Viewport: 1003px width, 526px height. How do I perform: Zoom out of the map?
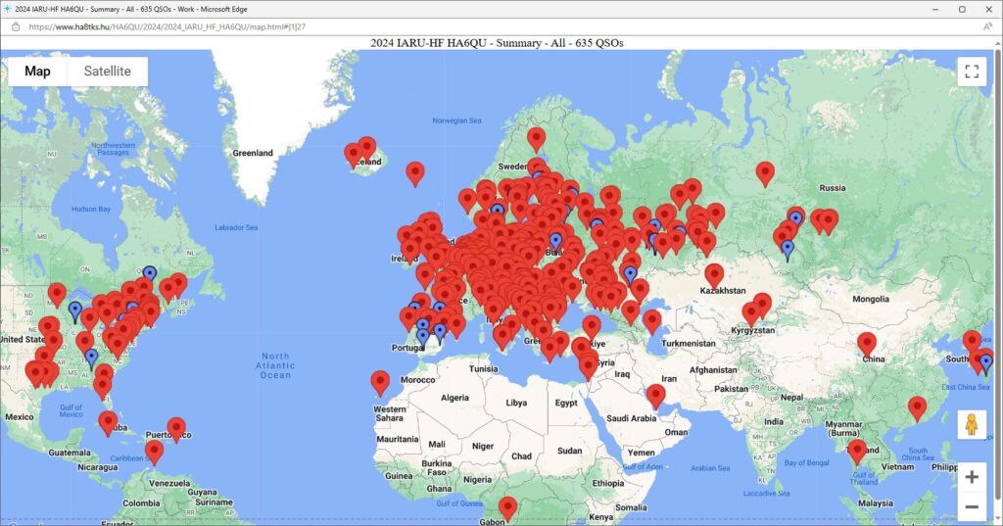(x=971, y=506)
